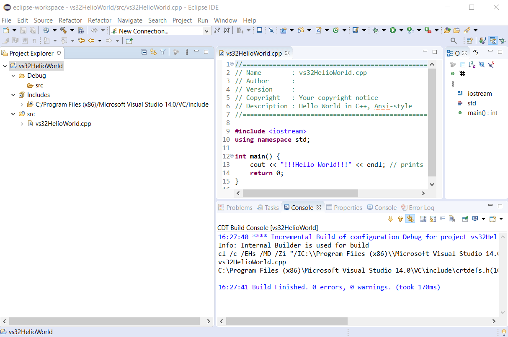Collapse the vs32HelioWorld project node
This screenshot has height=337, width=508.
tap(5, 66)
